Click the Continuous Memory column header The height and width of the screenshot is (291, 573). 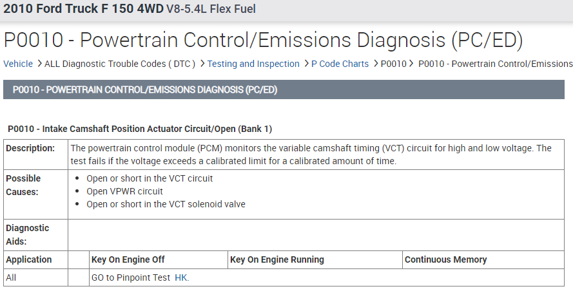point(445,260)
